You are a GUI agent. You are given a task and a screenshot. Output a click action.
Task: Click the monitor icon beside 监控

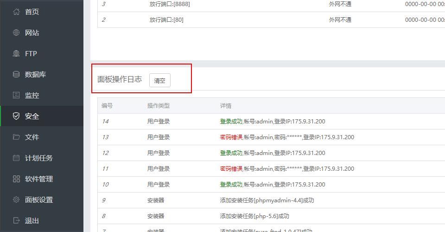click(16, 95)
